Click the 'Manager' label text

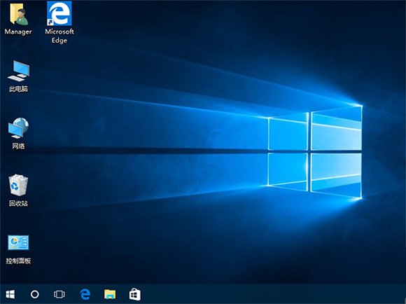[18, 32]
